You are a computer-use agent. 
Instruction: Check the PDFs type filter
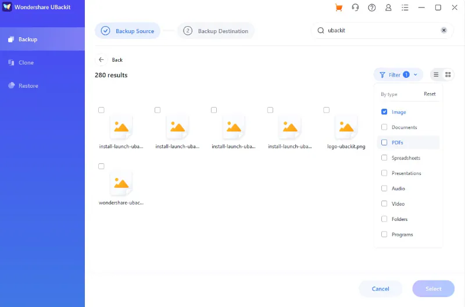384,142
